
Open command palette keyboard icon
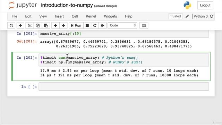[144, 25]
